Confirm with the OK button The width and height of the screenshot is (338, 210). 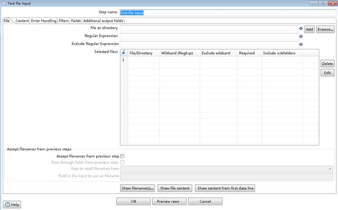[x=134, y=202]
